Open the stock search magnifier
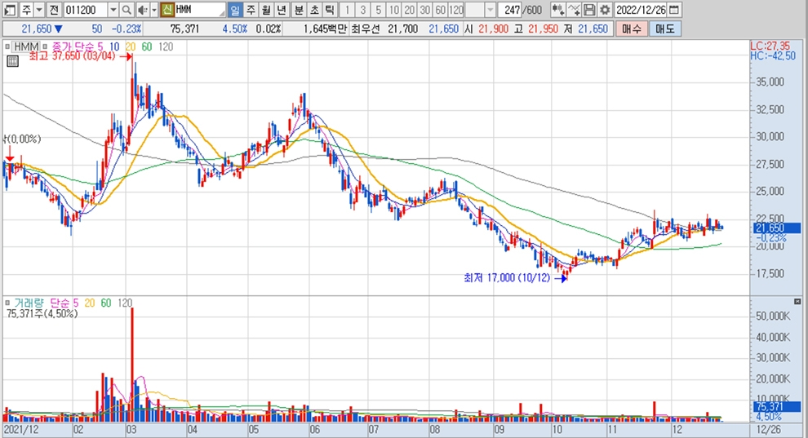 [127, 9]
